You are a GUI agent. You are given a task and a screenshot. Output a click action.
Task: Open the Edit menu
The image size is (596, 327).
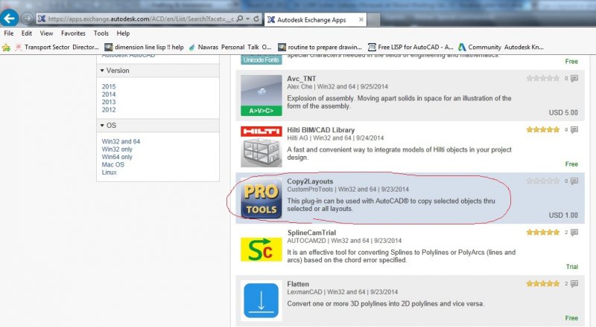[x=27, y=33]
